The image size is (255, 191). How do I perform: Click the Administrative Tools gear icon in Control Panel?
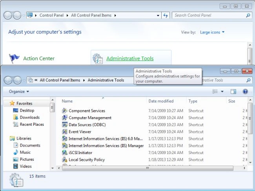tap(98, 59)
